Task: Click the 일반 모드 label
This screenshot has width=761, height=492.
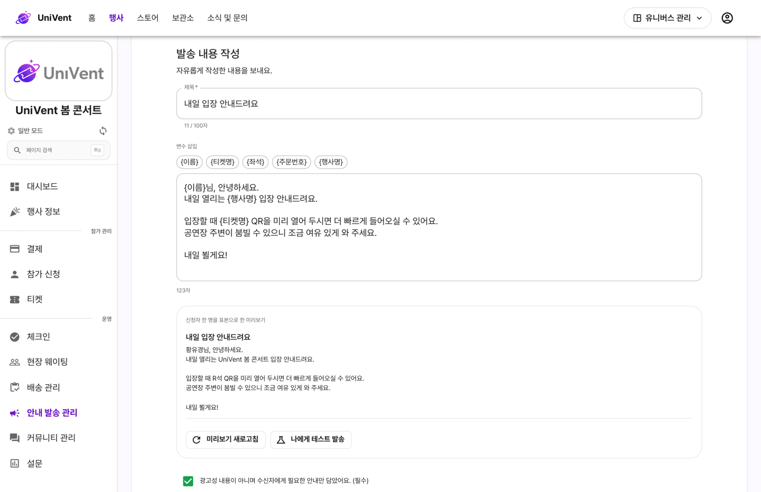Action: coord(30,131)
